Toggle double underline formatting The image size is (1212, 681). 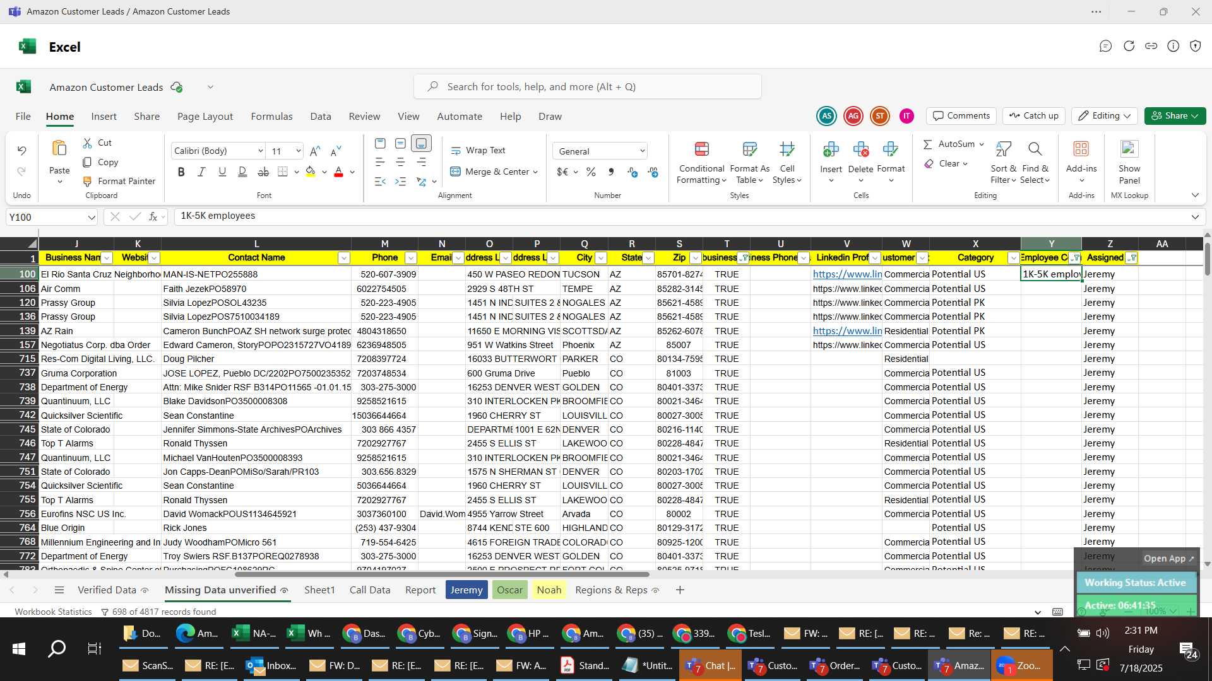point(242,172)
